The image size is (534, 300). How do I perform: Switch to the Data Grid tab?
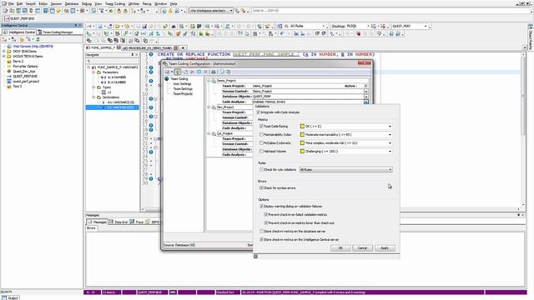tap(118, 222)
